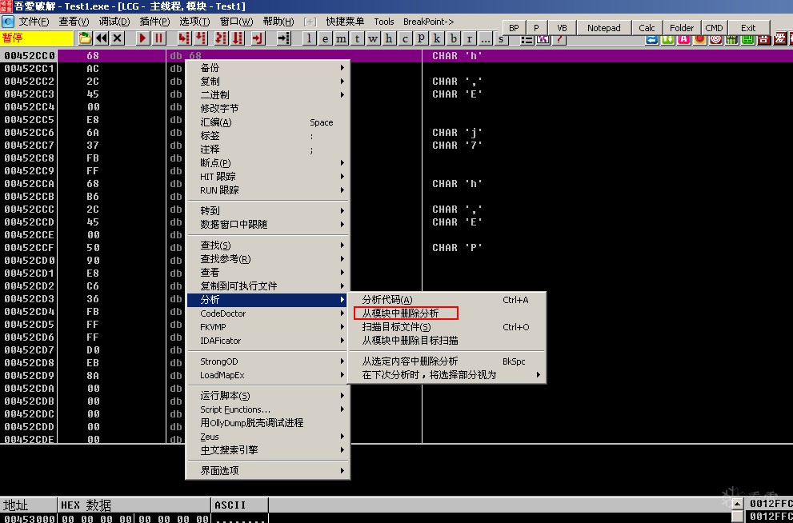Expand the 查找(S) submenu
Screen dimensions: 793x523
click(267, 245)
